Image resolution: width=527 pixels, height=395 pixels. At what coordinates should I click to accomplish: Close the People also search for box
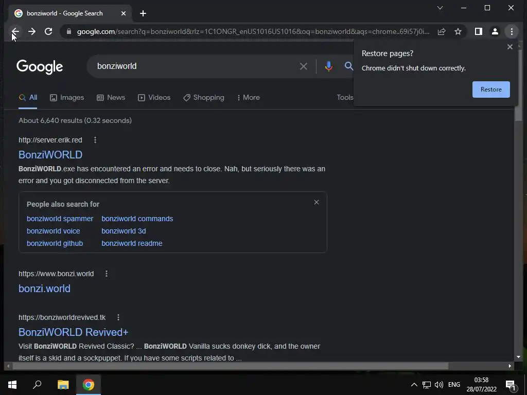click(x=317, y=202)
